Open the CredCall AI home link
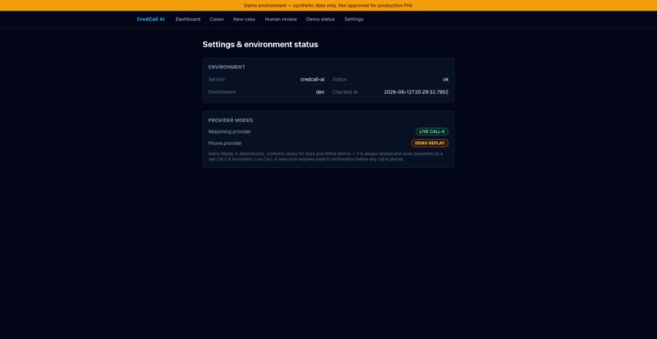The height and width of the screenshot is (339, 657). tap(151, 20)
